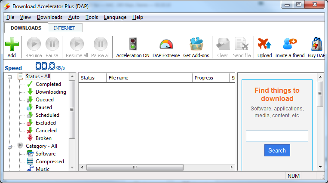The height and width of the screenshot is (183, 328).
Task: Select the Scheduled status filter
Action: point(47,115)
